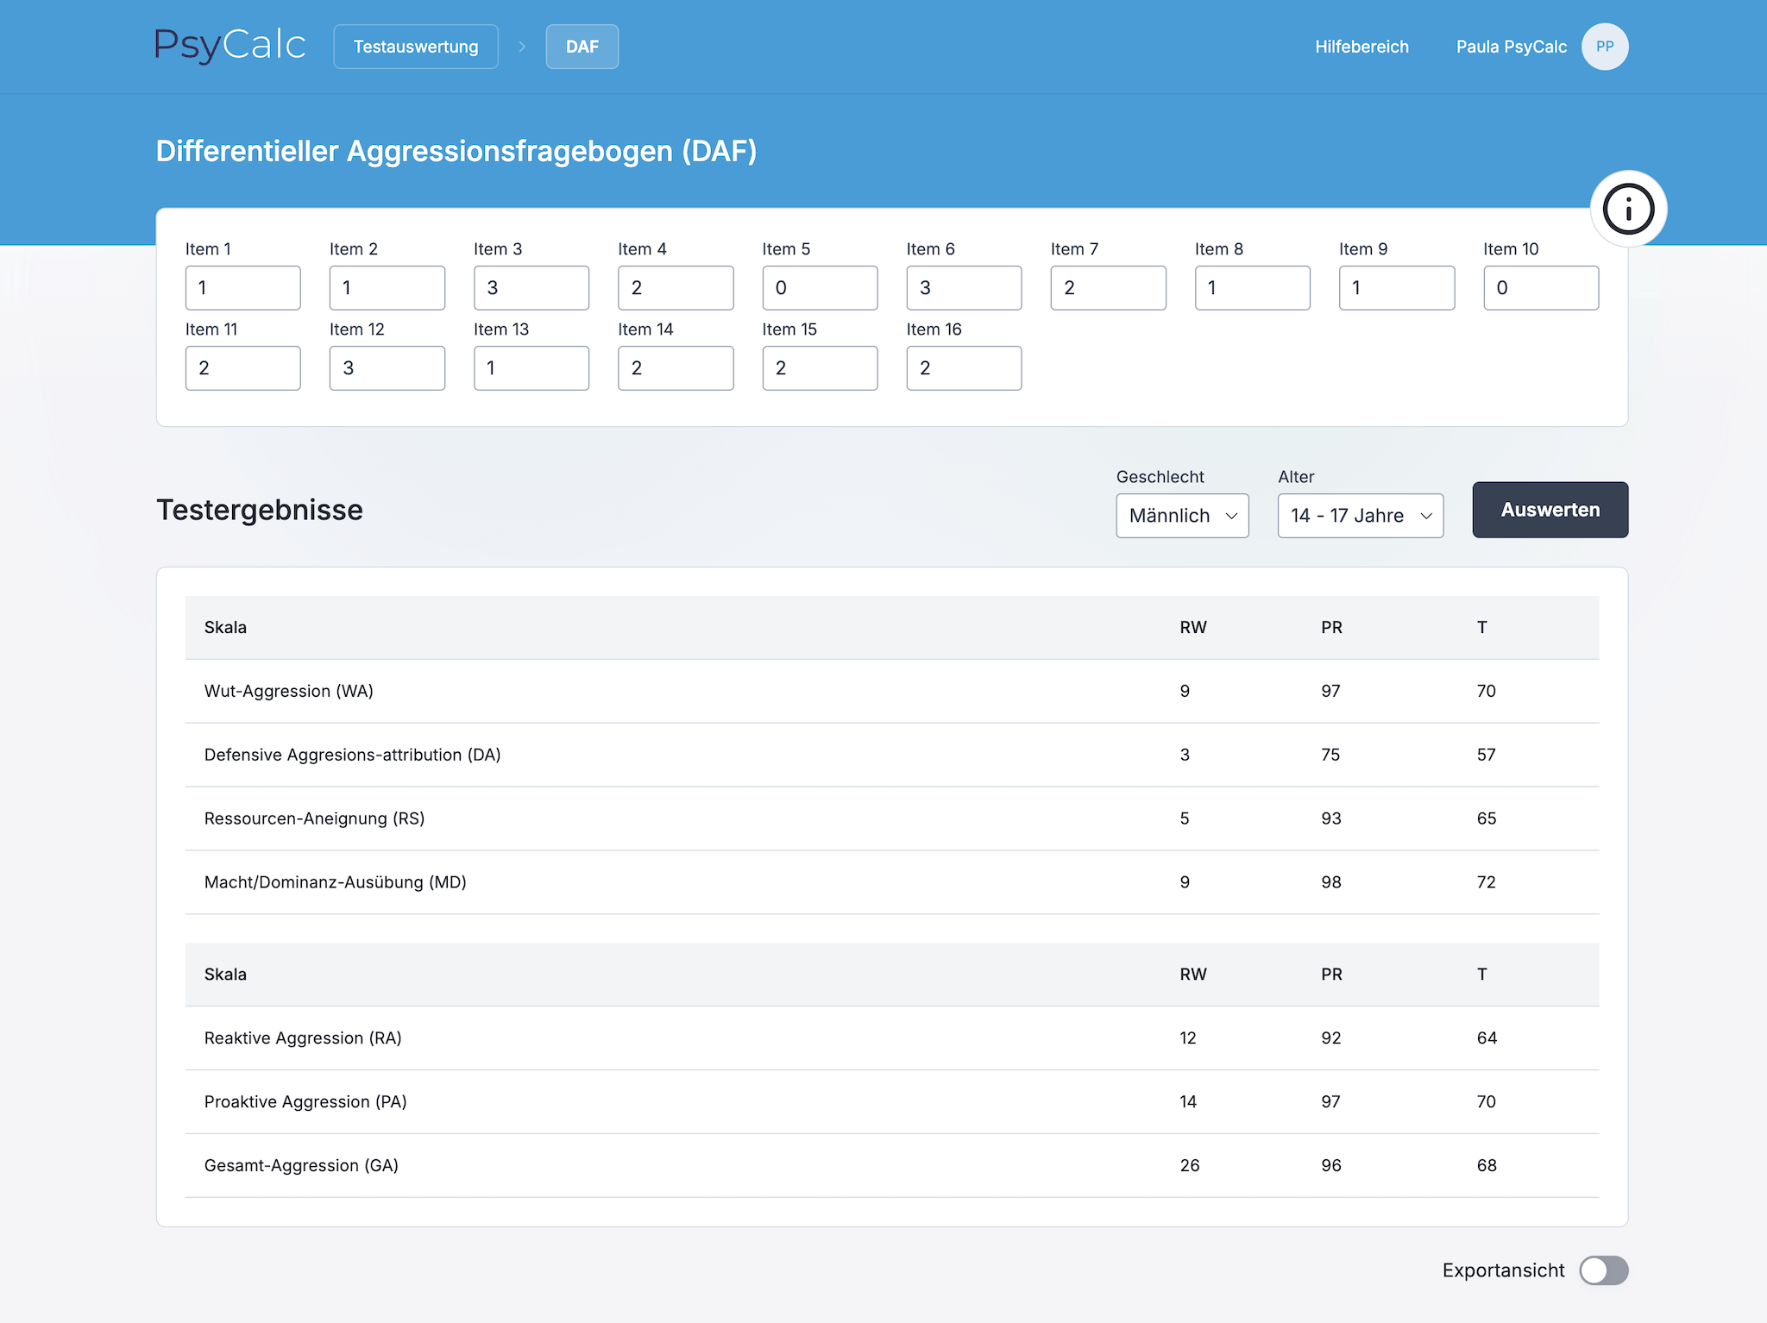Viewport: 1767px width, 1323px height.
Task: Expand the Alter age range dropdown
Action: point(1360,516)
